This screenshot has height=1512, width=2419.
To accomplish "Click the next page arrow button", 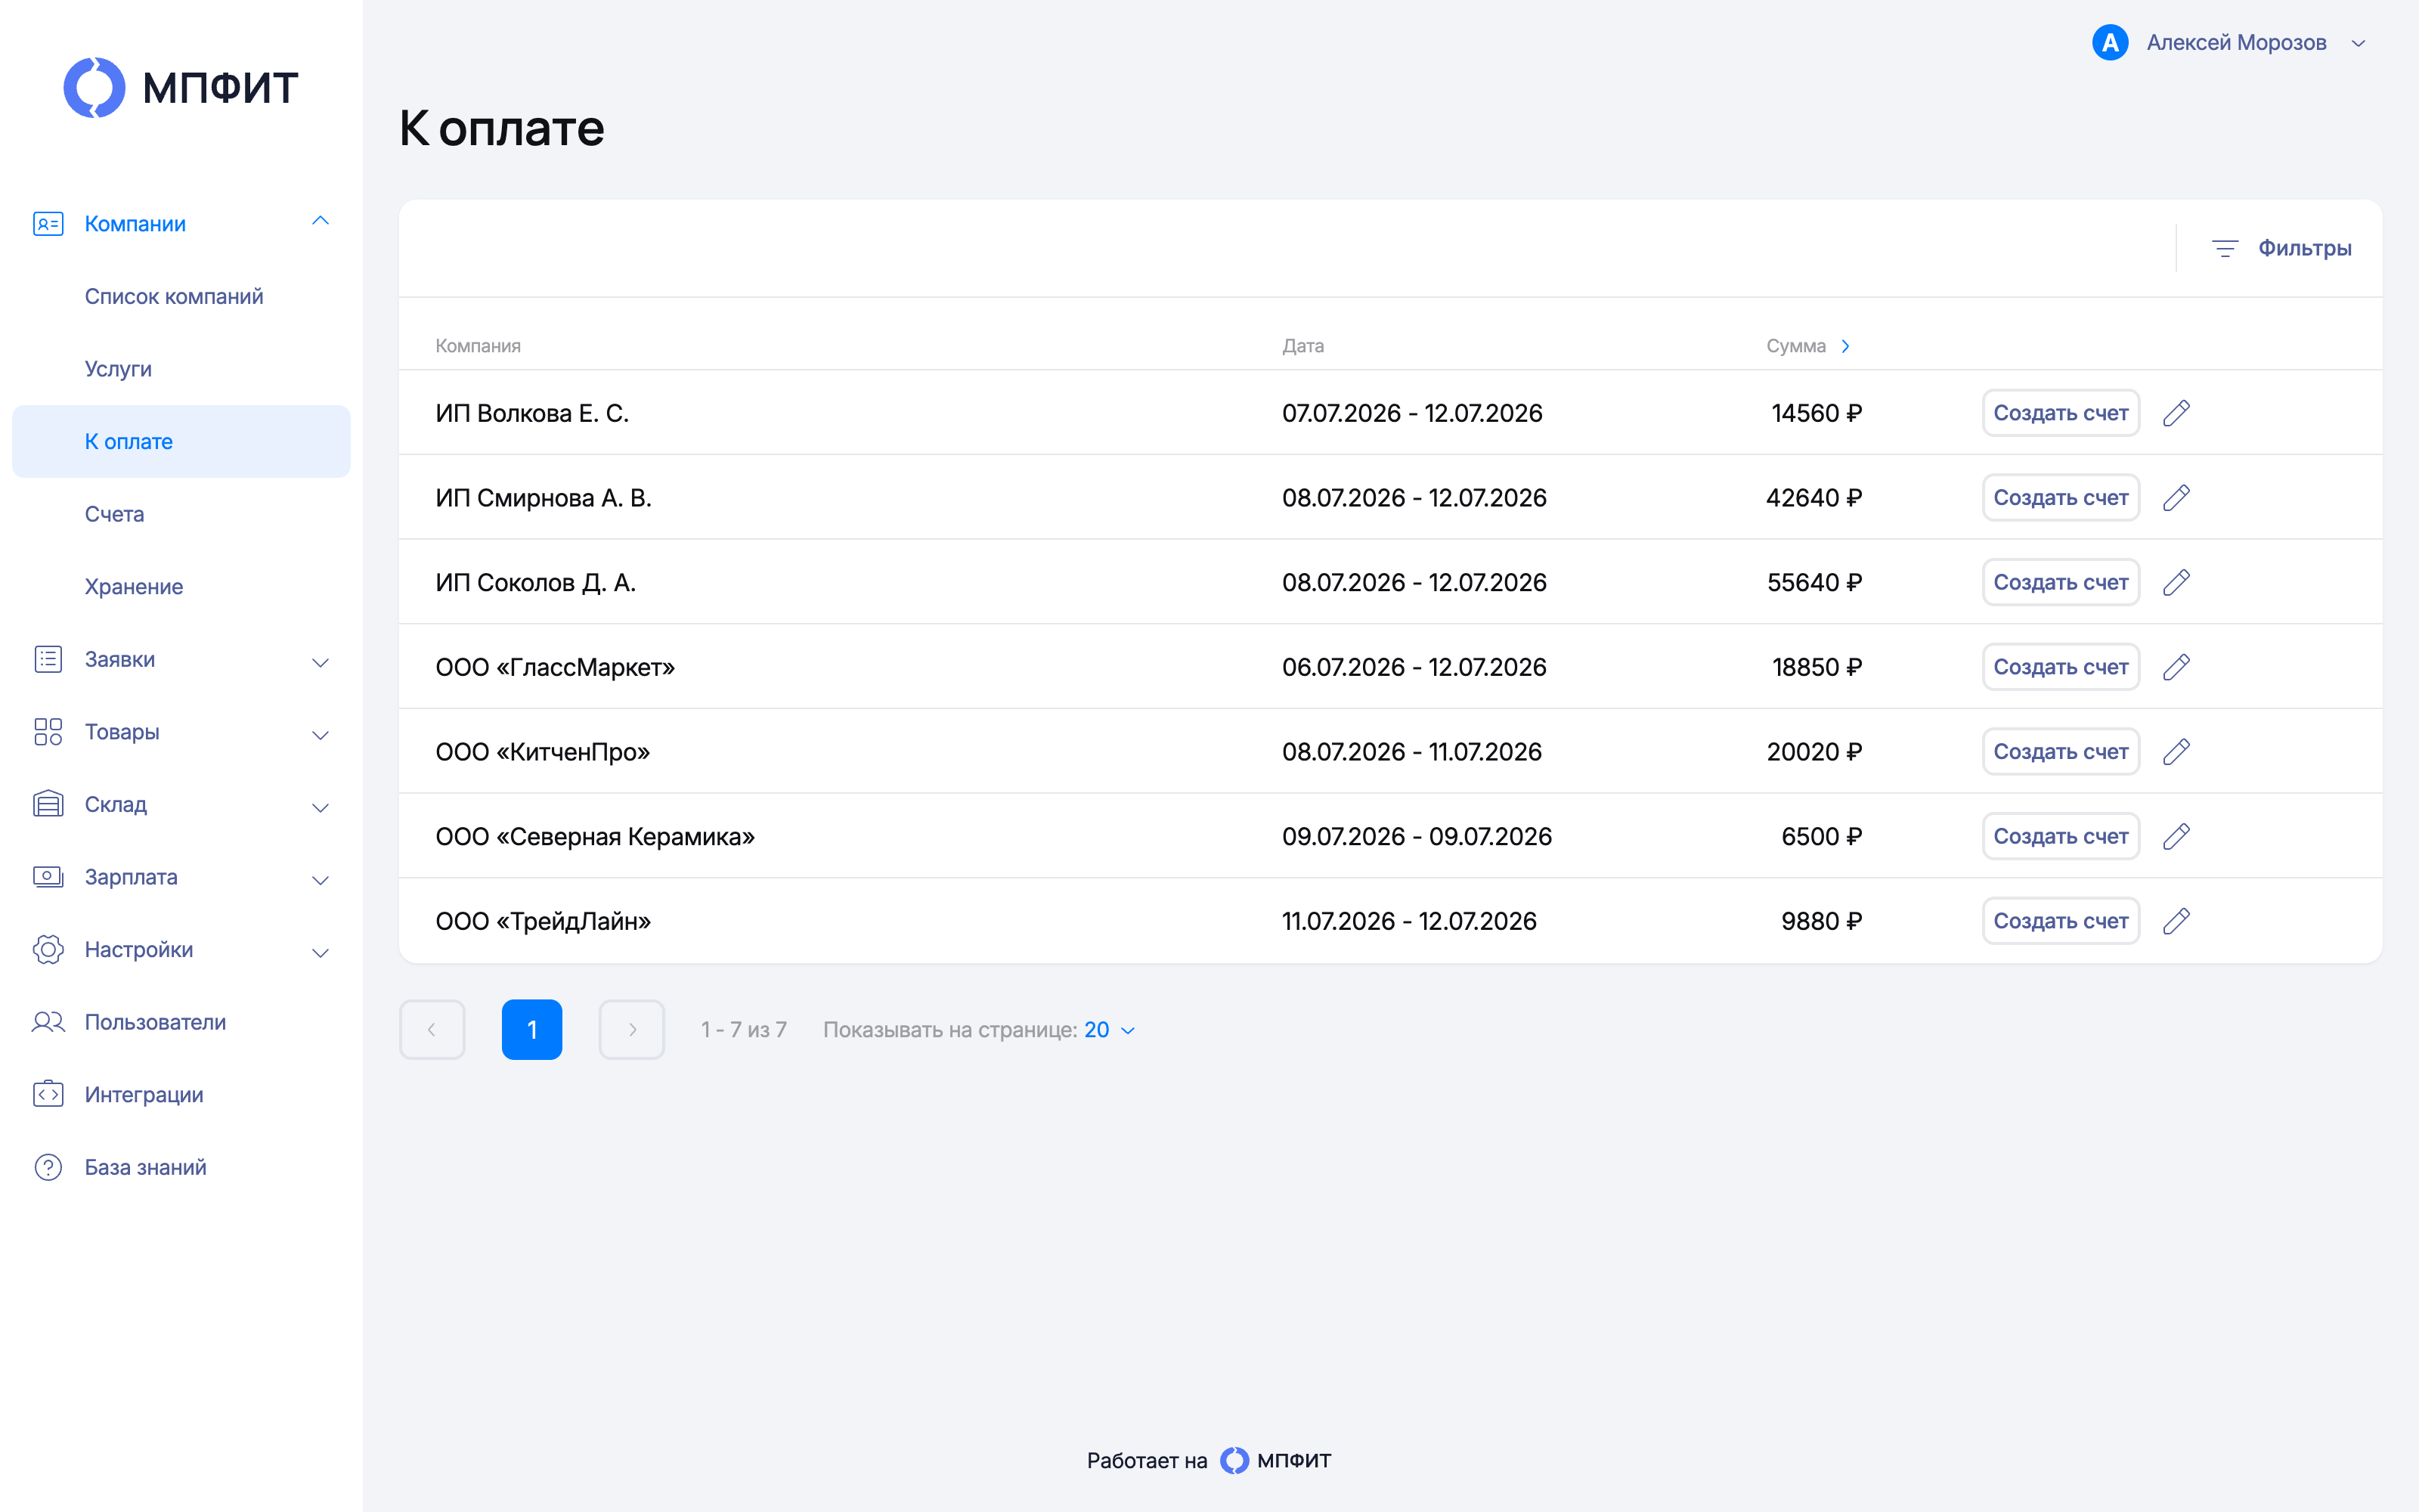I will click(632, 1029).
